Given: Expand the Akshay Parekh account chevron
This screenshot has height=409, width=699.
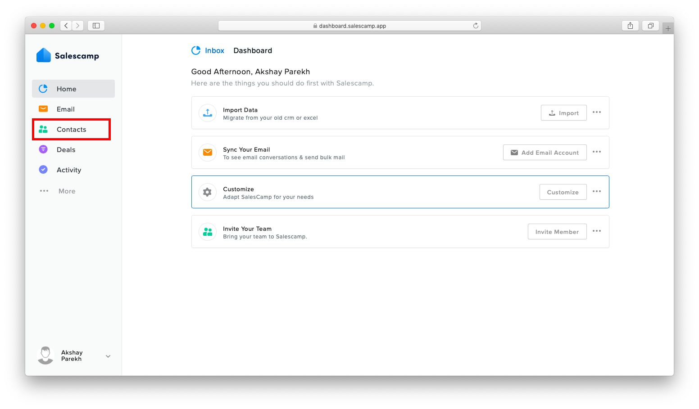Looking at the screenshot, I should coord(108,356).
